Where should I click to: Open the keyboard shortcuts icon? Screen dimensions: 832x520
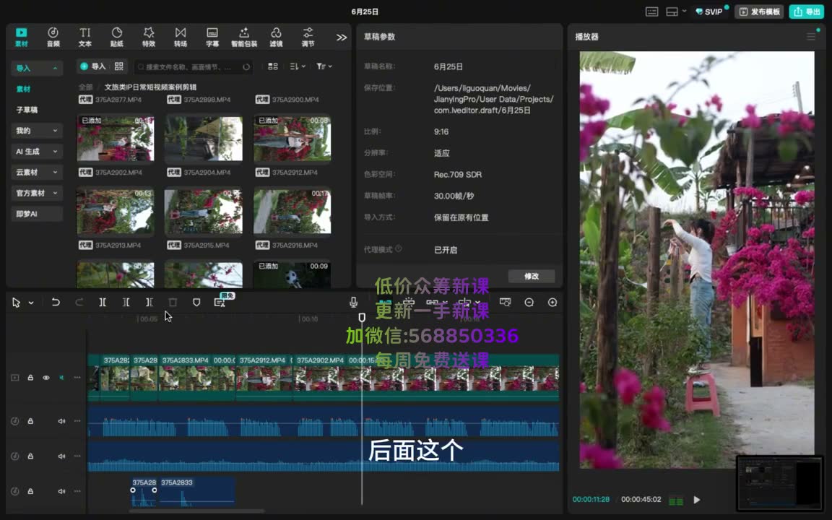click(651, 12)
